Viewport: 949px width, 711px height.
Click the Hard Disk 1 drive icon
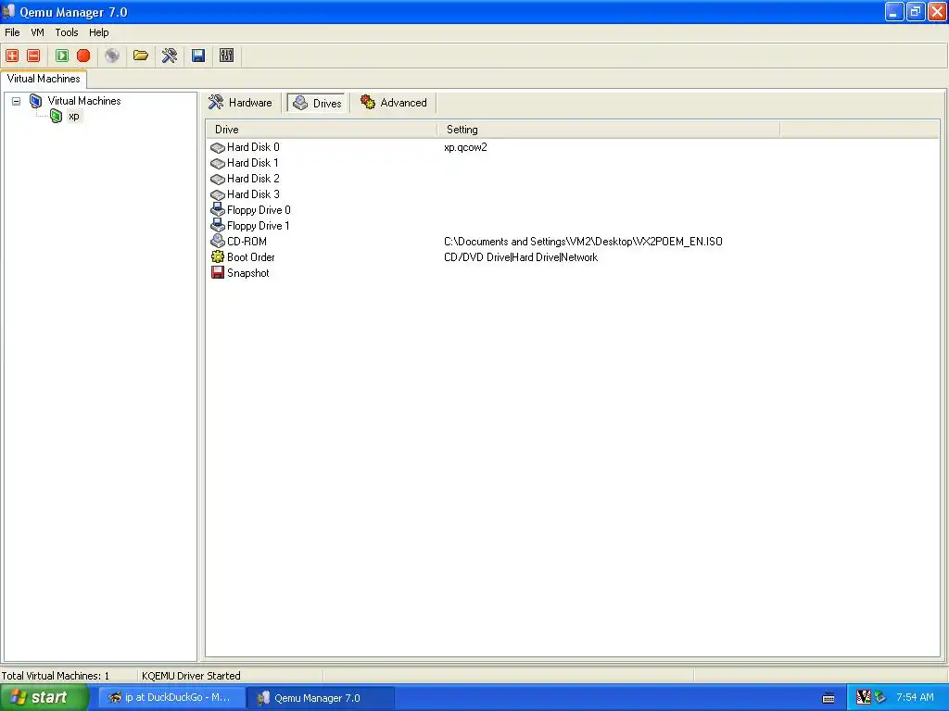(x=217, y=163)
